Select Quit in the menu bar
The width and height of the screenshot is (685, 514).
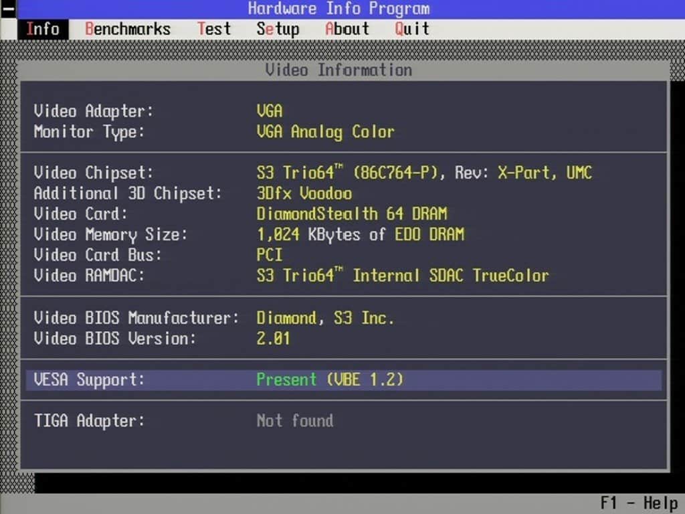pos(412,29)
